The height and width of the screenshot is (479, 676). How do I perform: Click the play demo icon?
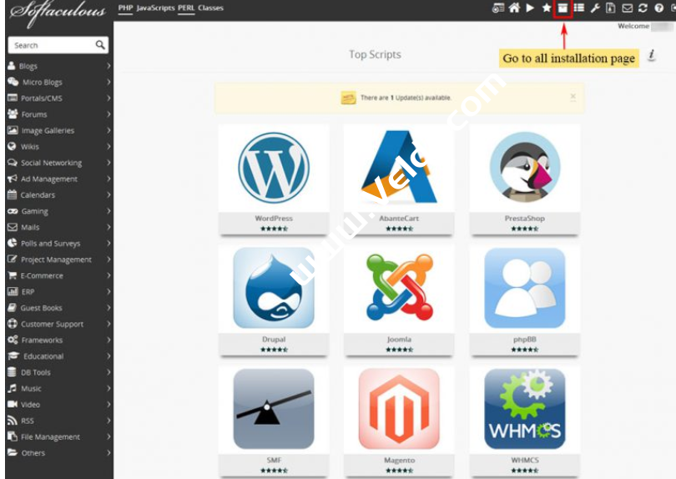[530, 8]
